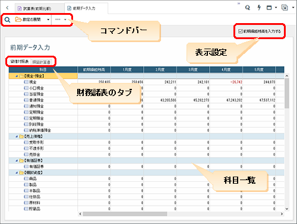Click the account icon beside 受取手形
Screen dimensions: 297x224
click(26, 142)
